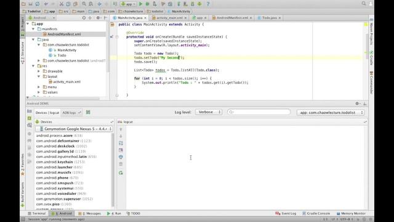Open Help question mark icon

208,4
